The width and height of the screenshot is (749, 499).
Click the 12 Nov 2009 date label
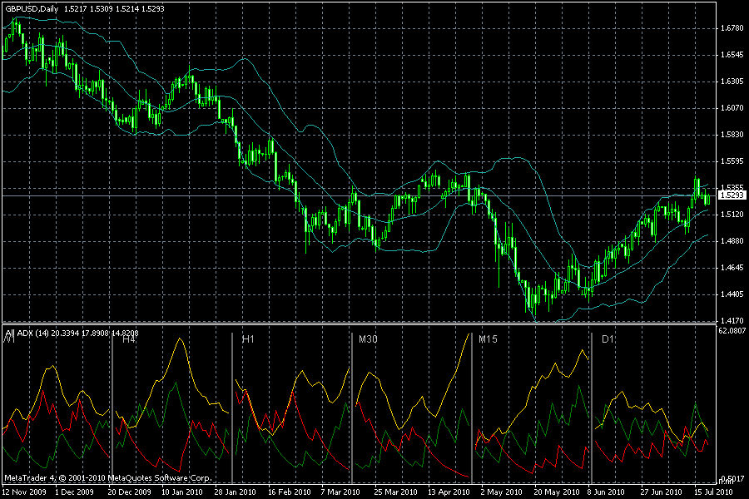click(24, 492)
